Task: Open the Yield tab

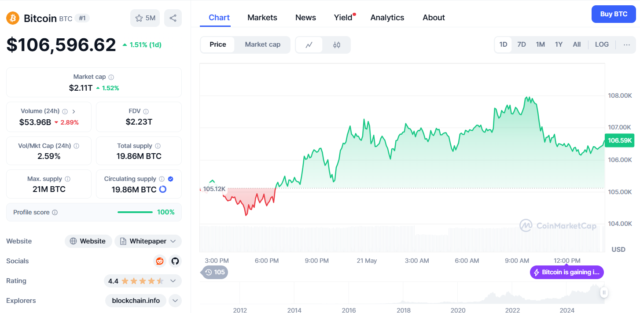Action: point(343,18)
